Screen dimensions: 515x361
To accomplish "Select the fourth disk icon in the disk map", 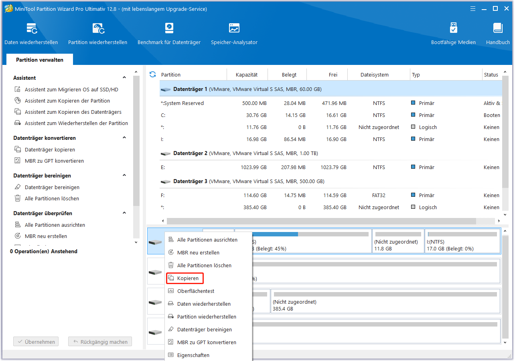I will 155,332.
